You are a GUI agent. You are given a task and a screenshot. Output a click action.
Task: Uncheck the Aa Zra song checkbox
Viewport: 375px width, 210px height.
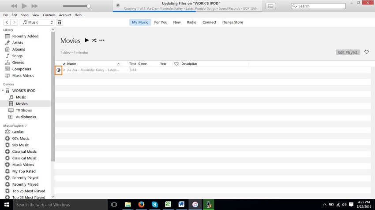pyautogui.click(x=64, y=70)
